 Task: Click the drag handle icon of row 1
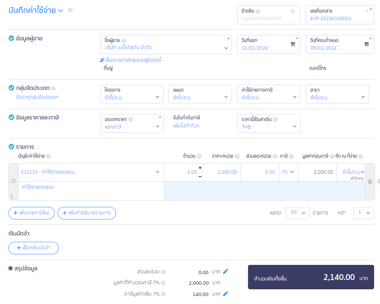click(13, 181)
